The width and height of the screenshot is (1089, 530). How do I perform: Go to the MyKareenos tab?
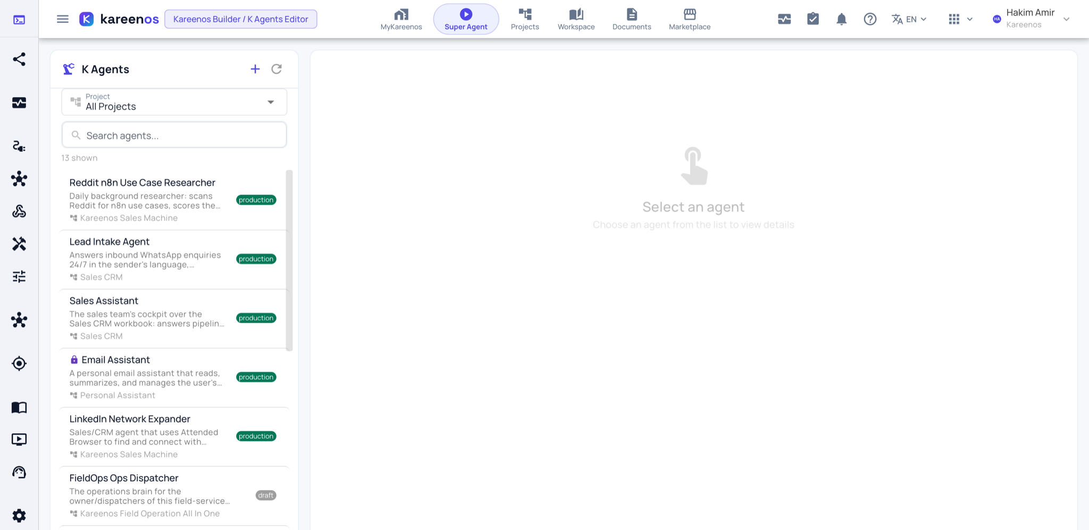401,19
